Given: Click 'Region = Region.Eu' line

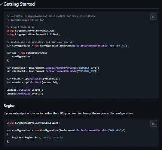Looking at the screenshot, I should point(37,138).
